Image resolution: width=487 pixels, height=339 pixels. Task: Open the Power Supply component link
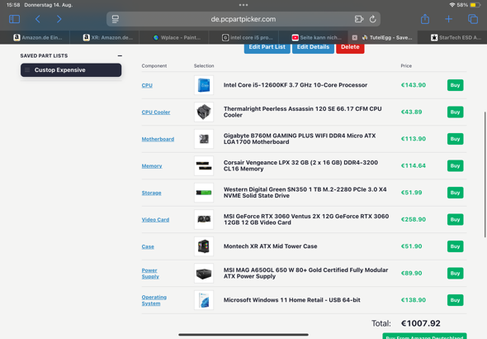click(150, 274)
